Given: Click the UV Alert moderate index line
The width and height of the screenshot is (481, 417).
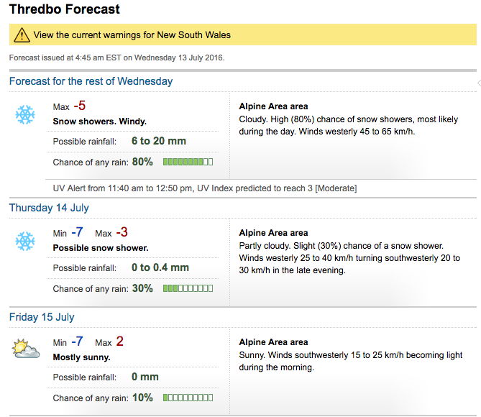Looking at the screenshot, I should pos(205,188).
